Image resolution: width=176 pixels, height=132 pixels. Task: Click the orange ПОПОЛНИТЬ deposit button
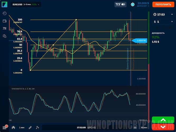(163, 4)
